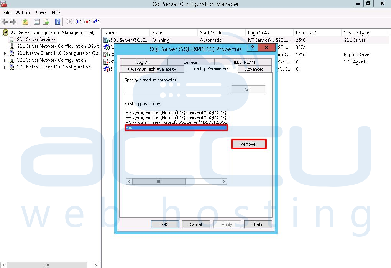Switch to the Service tab
Viewport: 391px width, 268px height.
[191, 62]
